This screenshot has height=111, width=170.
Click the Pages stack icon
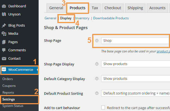[x=4, y=42]
